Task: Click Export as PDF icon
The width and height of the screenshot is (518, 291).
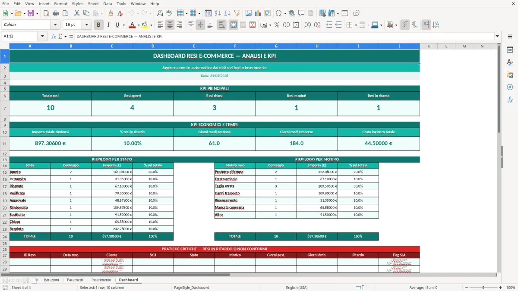Action: point(46,13)
